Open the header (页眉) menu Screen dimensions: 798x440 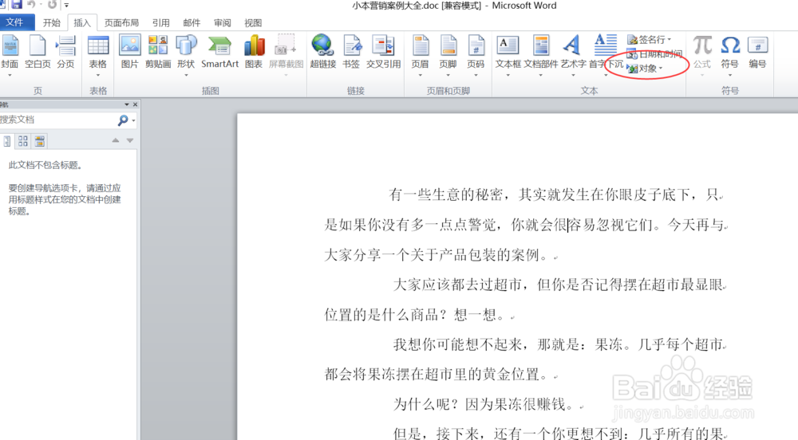[x=421, y=55]
